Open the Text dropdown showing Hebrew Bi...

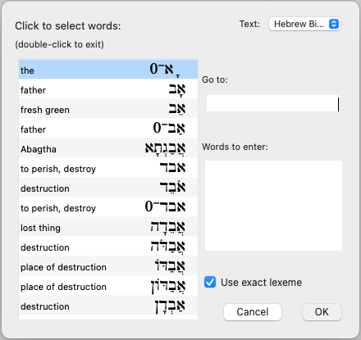(x=304, y=24)
